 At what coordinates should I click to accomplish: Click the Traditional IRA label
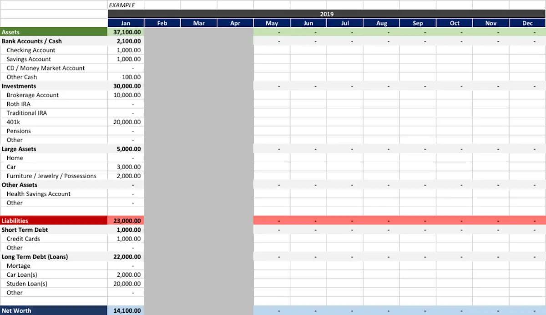point(27,113)
